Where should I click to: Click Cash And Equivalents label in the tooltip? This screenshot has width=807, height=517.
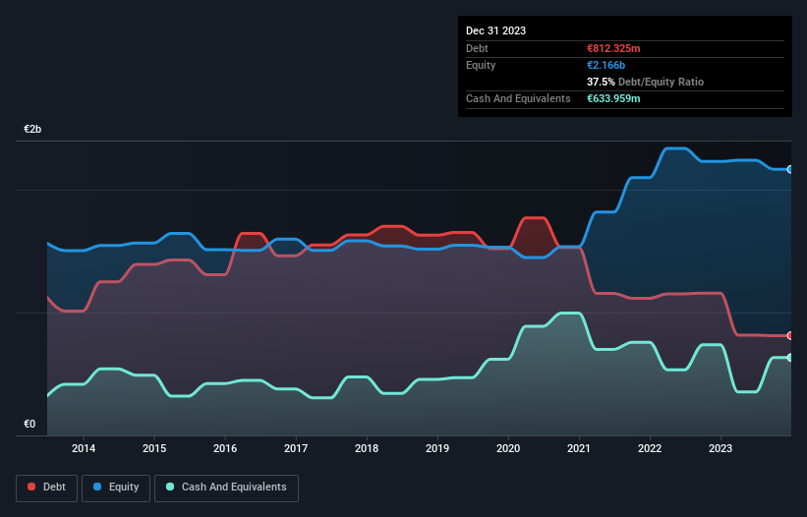[518, 98]
